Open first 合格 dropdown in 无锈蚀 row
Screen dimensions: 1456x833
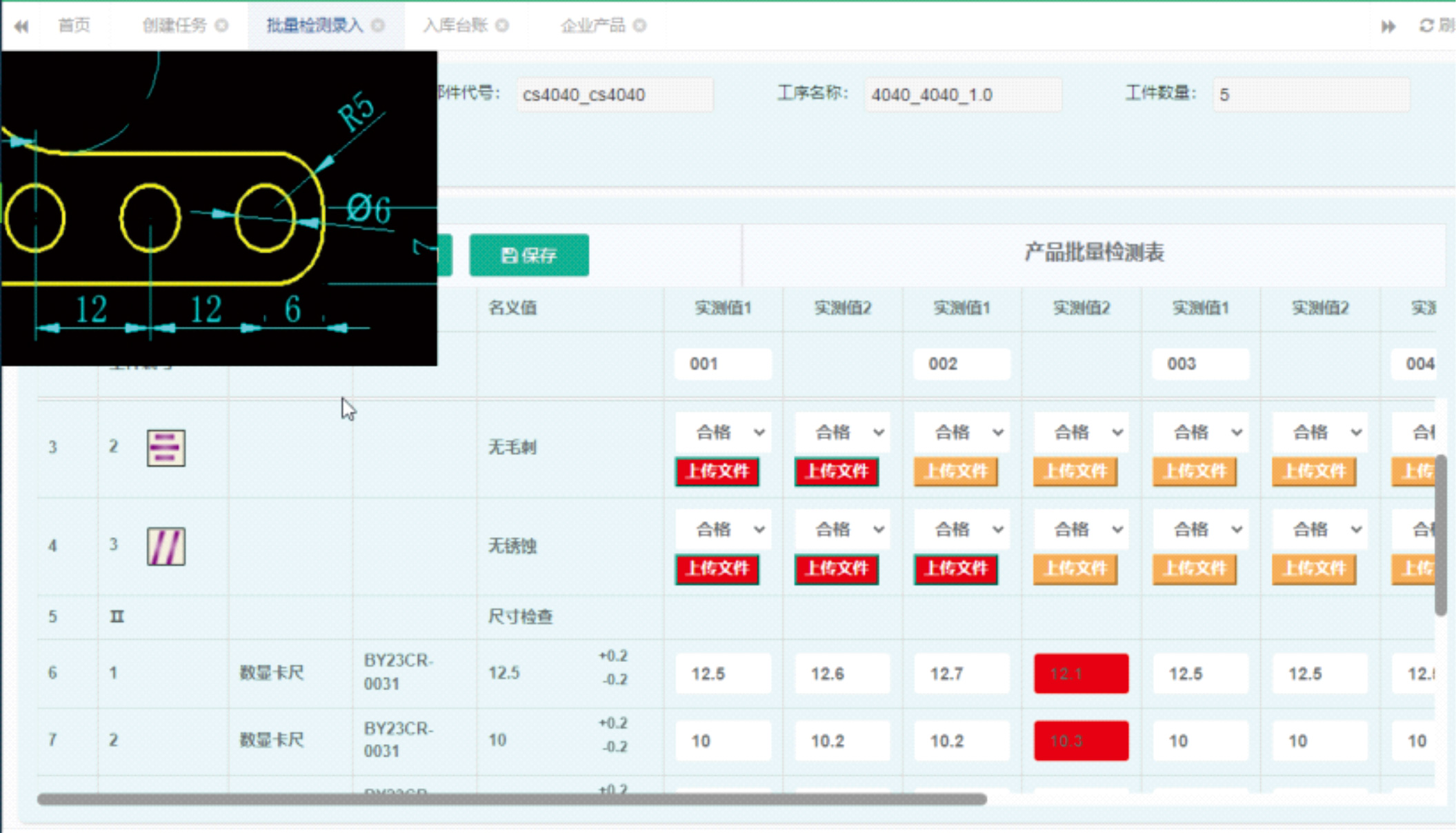tap(722, 530)
